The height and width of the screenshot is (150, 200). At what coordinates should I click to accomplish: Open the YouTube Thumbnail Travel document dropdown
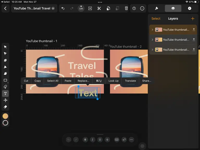tap(53, 8)
